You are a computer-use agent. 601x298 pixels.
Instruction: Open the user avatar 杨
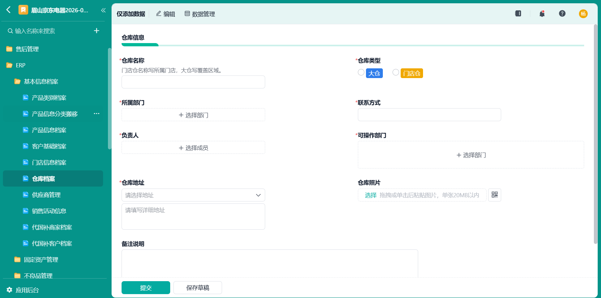(x=583, y=14)
